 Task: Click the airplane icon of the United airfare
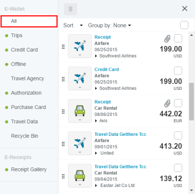pyautogui.click(x=80, y=143)
